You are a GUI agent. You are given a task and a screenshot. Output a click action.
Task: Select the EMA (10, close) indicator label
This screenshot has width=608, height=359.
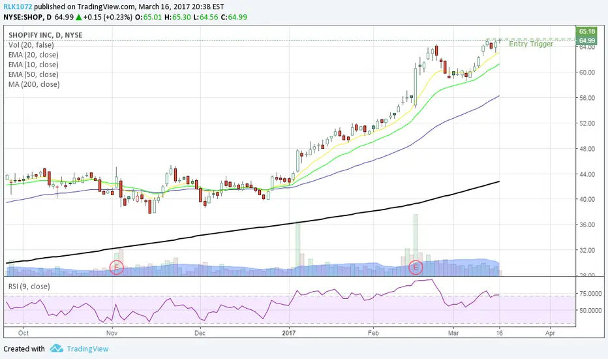coord(33,65)
